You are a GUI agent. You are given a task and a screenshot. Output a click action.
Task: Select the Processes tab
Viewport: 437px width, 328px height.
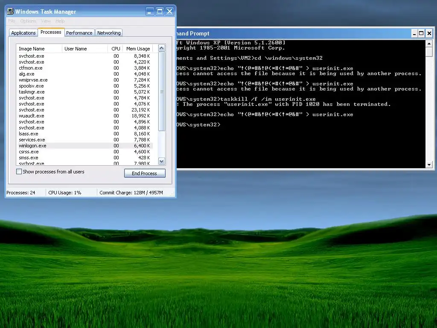click(51, 32)
